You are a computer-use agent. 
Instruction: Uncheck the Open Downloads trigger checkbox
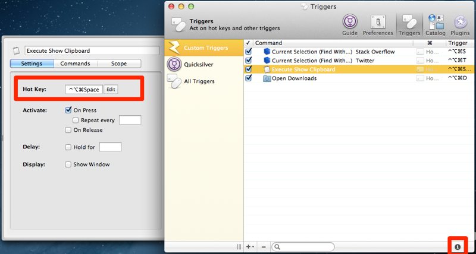248,78
